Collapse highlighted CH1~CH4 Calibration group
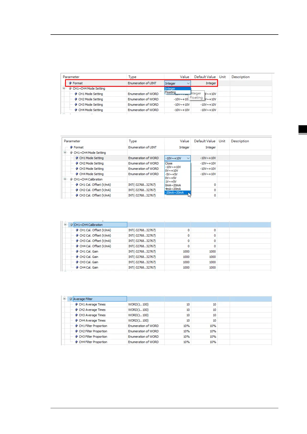This screenshot has height=434, width=307. (65, 224)
